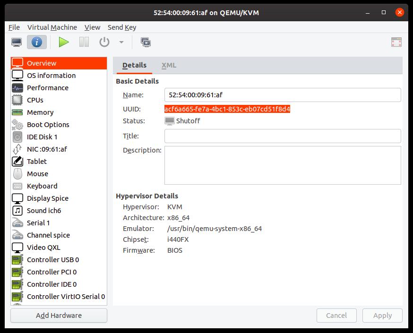Click the Serial 1 port icon
Screen dimensions: 413x333
[x=17, y=223]
